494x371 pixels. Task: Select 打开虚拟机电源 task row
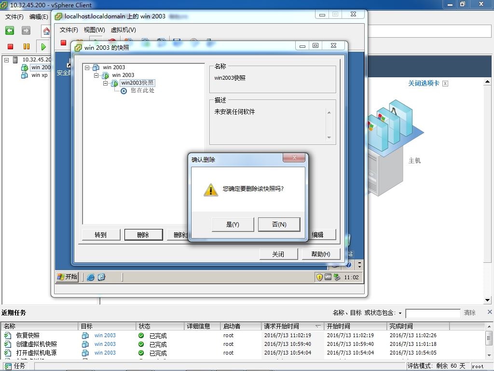(243, 352)
